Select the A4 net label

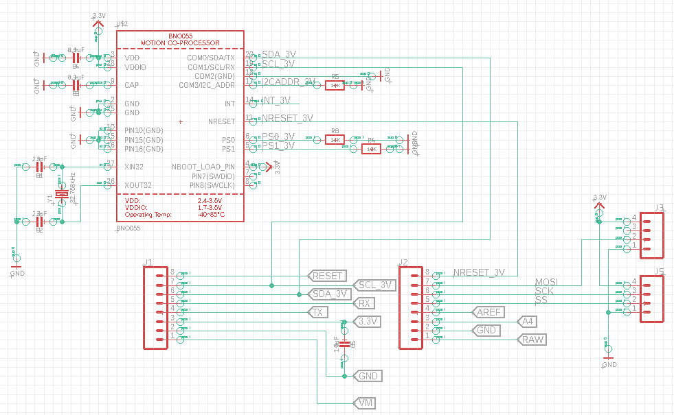528,321
